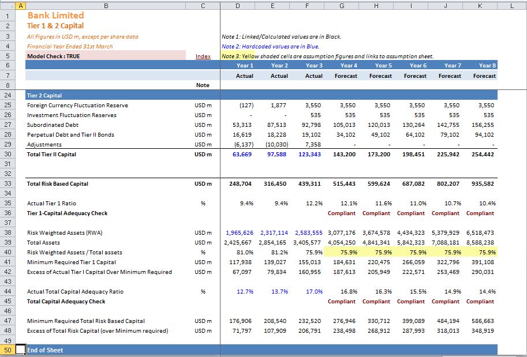The height and width of the screenshot is (357, 527).
Task: Click Year 2 Total Tier II value 97,588
Action: (x=276, y=155)
